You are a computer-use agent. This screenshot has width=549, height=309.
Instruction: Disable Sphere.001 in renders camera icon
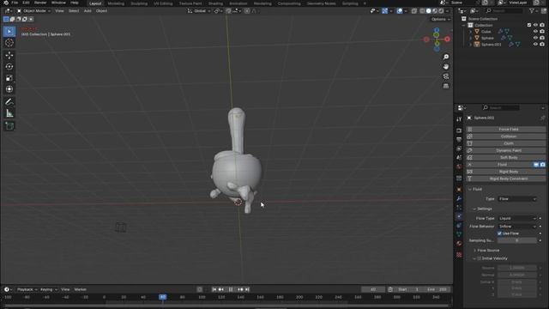coord(542,45)
